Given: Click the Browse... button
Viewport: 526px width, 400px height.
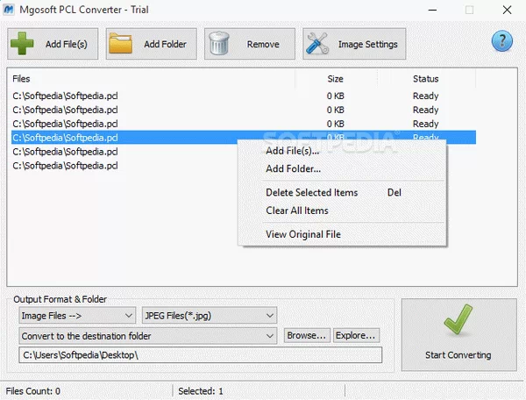Looking at the screenshot, I should [307, 336].
